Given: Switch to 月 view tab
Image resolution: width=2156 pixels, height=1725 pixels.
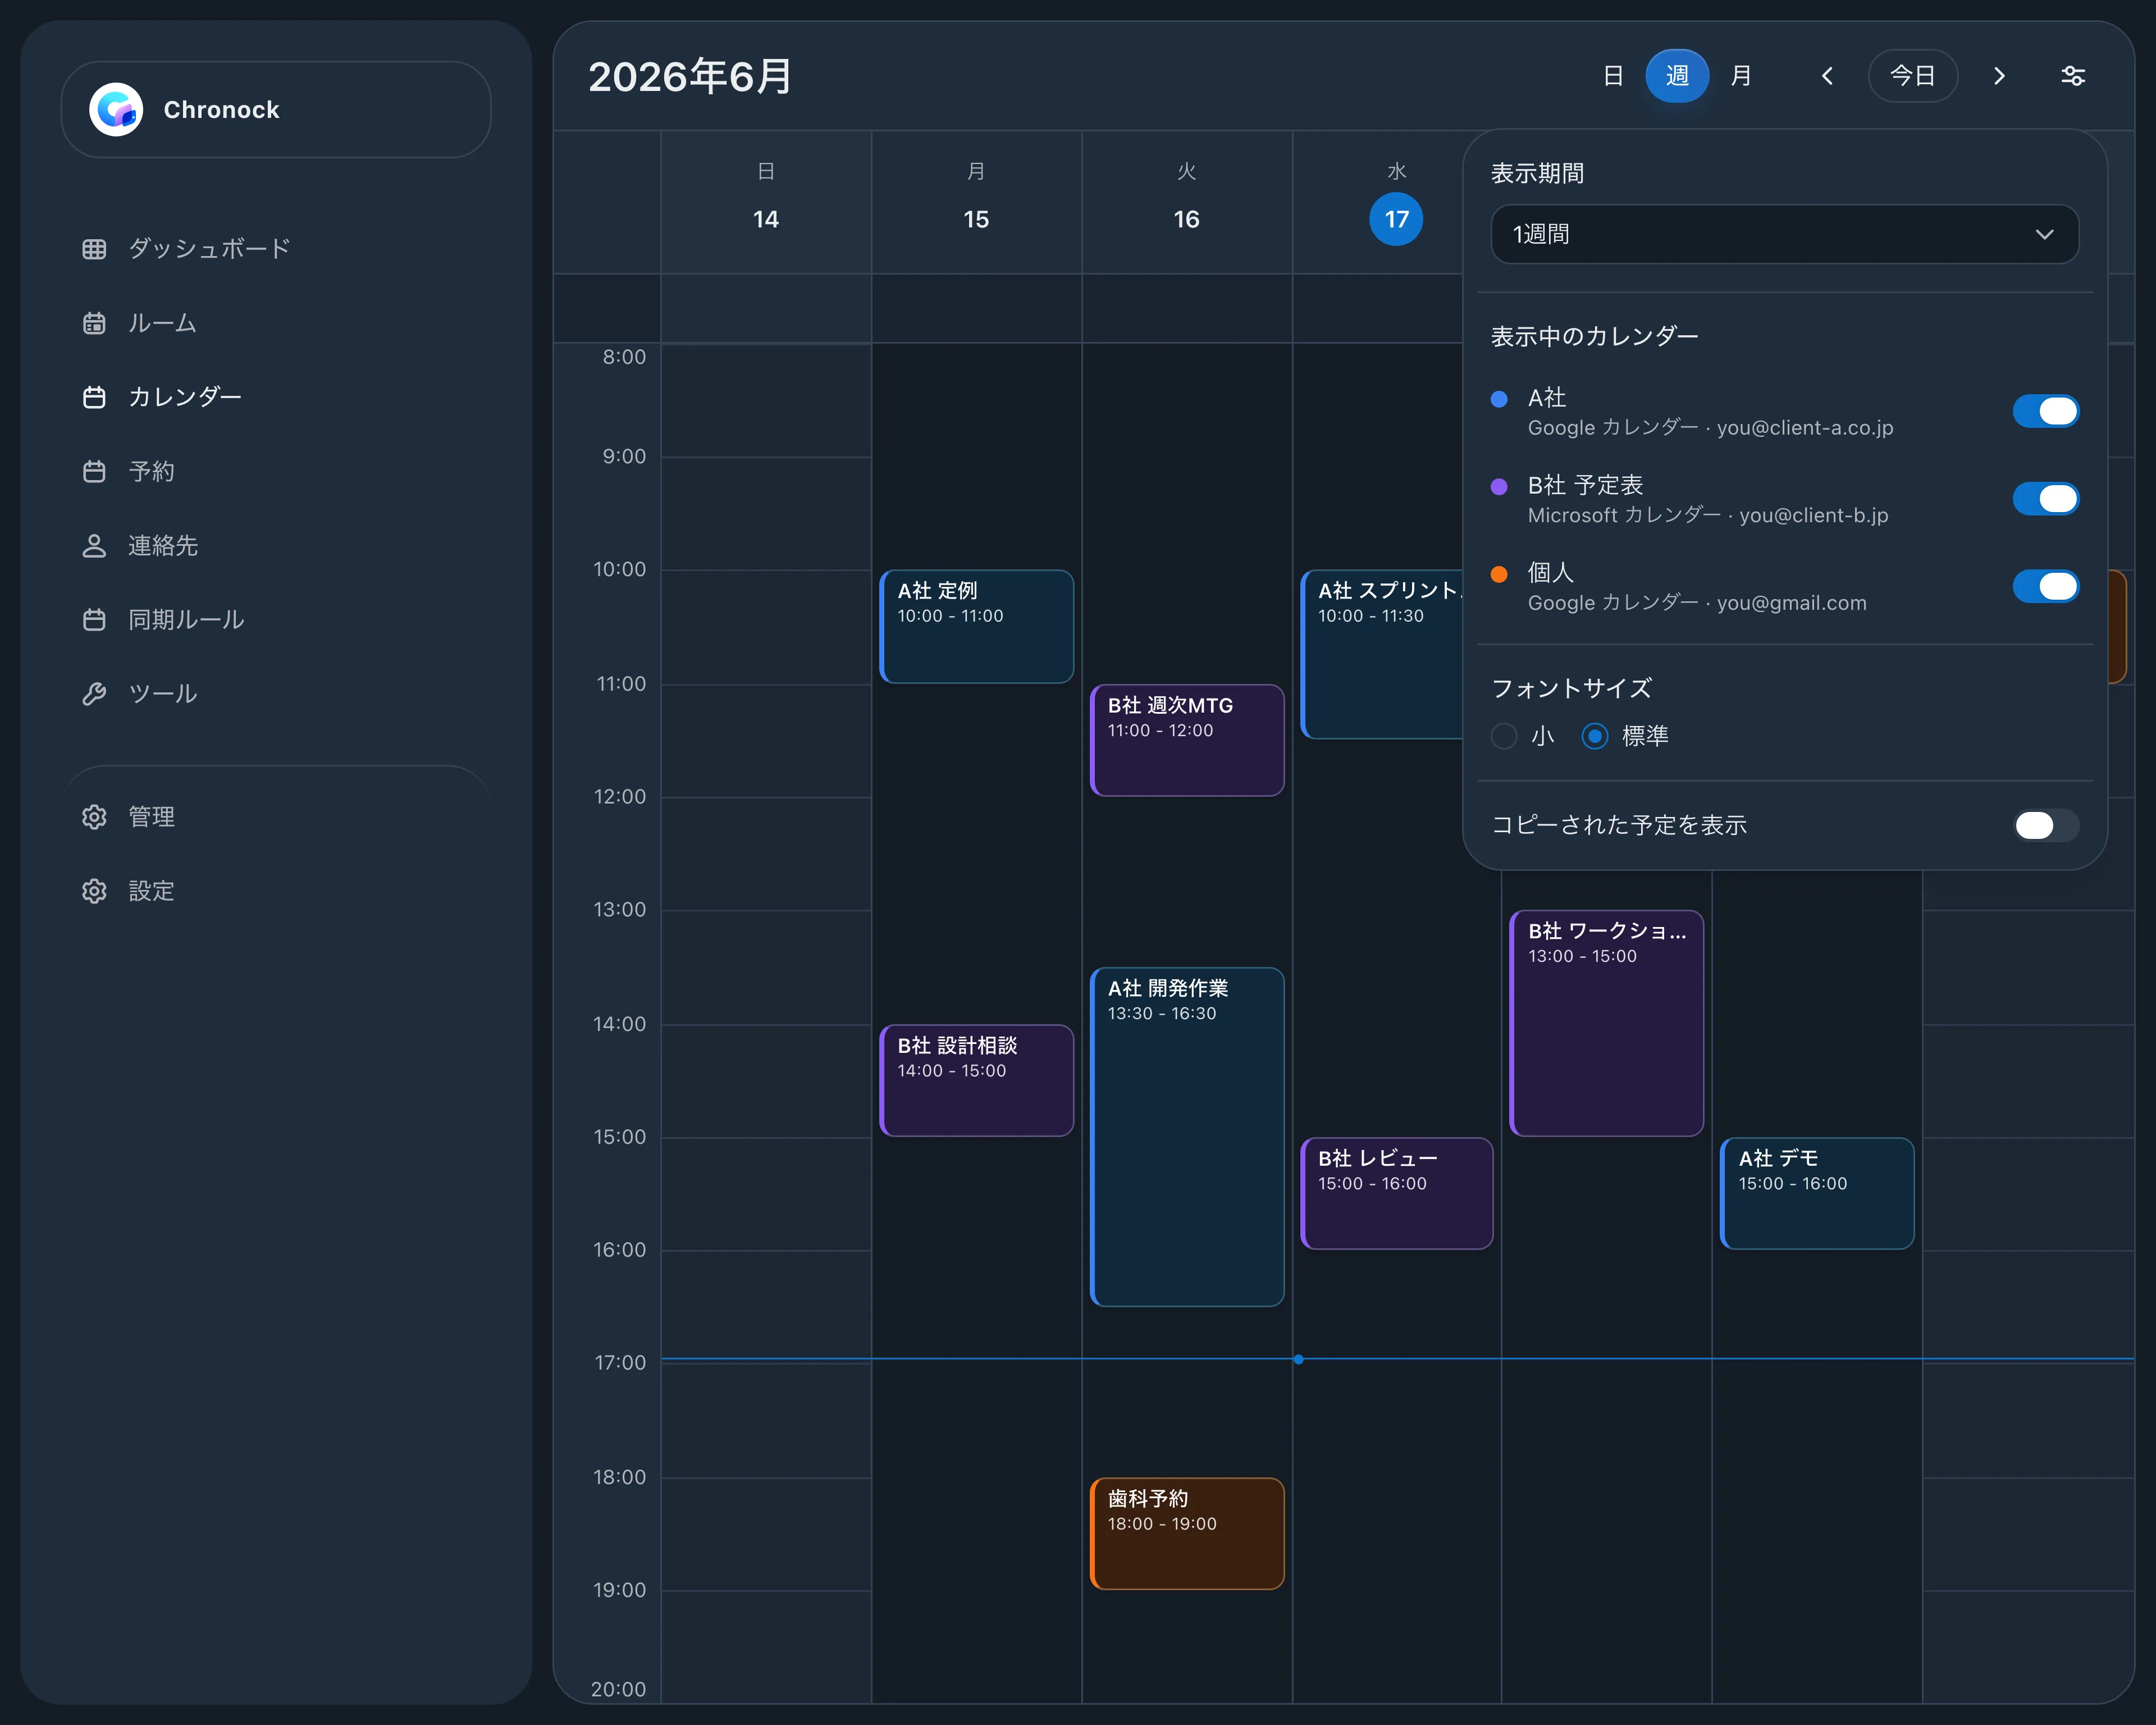Looking at the screenshot, I should point(1741,76).
